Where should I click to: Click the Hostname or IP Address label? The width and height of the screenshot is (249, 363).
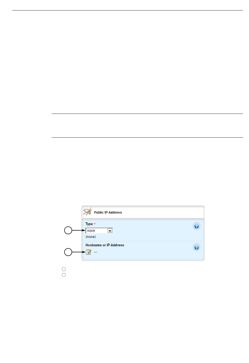[105, 245]
